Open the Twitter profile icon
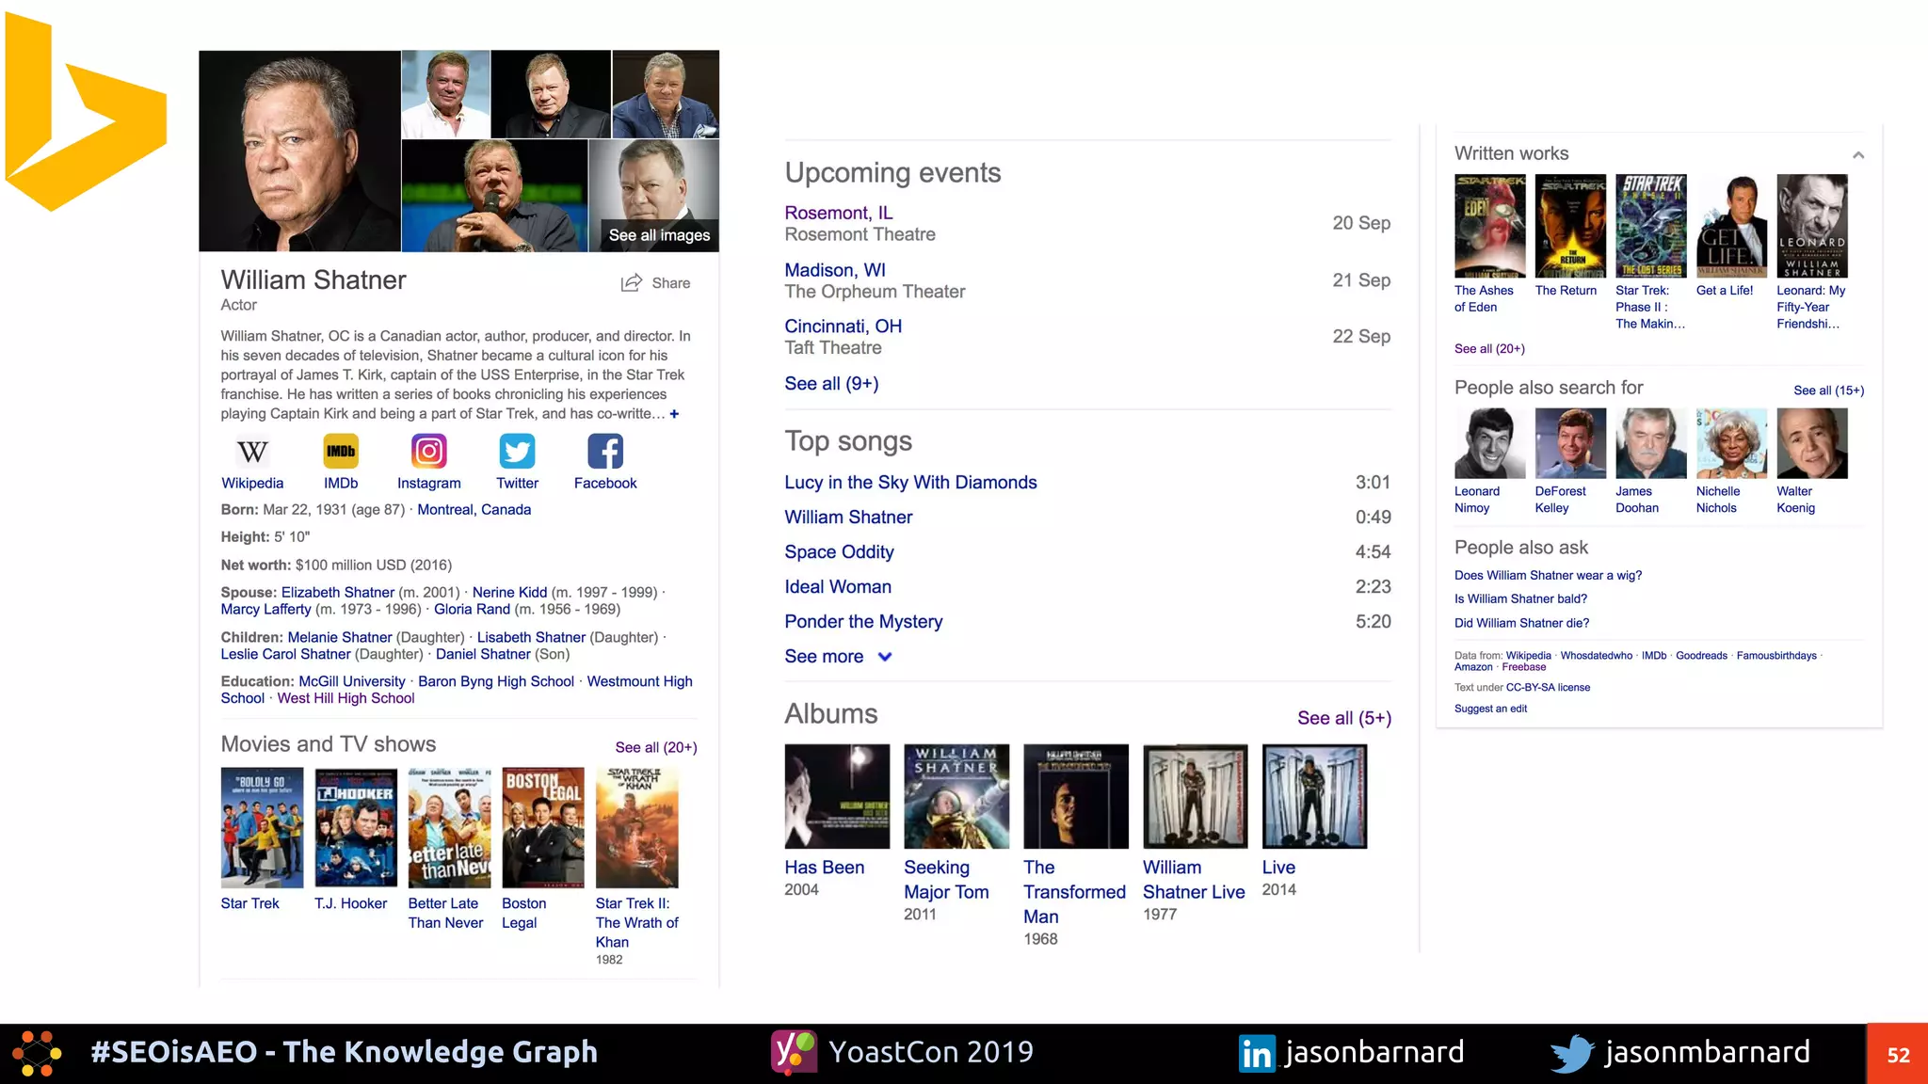1928x1084 pixels. pyautogui.click(x=517, y=452)
